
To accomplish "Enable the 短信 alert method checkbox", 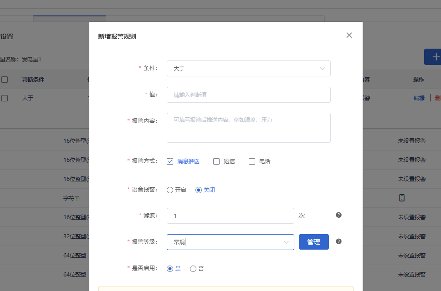I will click(216, 161).
